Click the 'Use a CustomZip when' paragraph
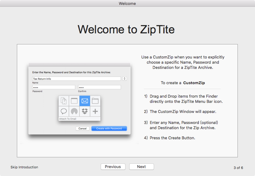 183,62
